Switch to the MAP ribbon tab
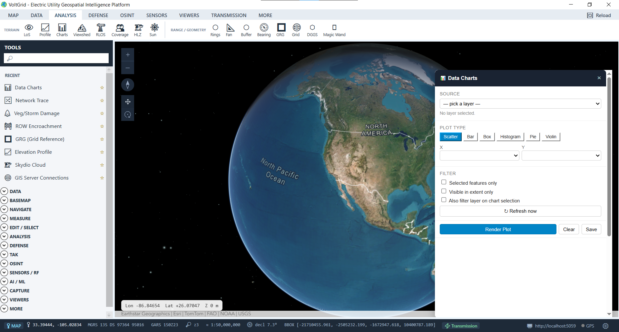Viewport: 619px width, 332px height. click(x=13, y=15)
